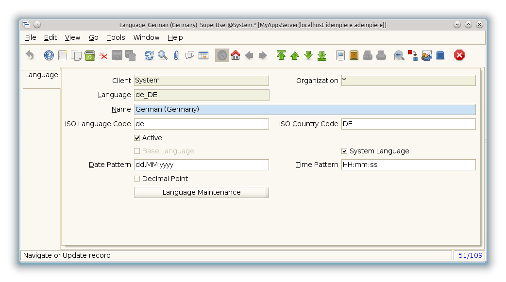Toggle grid view icon in toolbar
This screenshot has height=282, width=506.
pos(203,55)
